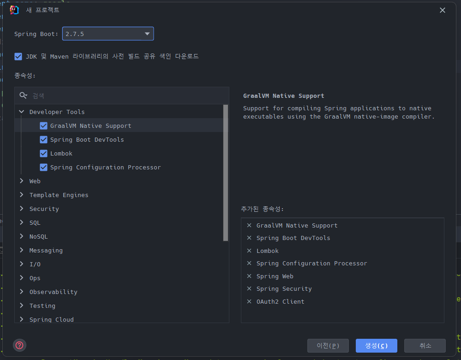
Task: Select Spring Web in added dependencies
Action: coord(275,276)
